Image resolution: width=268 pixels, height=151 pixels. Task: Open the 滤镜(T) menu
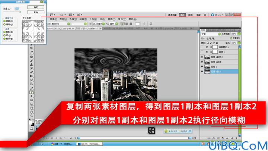coord(83,19)
